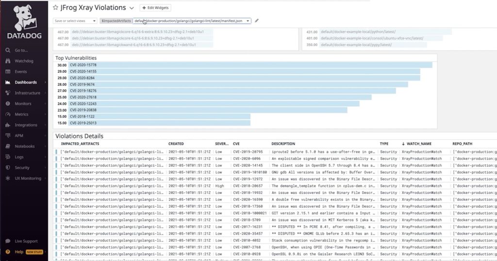Click the CVE-2019-1010180 cell
Image resolution: width=497 pixels, height=261 pixels.
(250, 172)
